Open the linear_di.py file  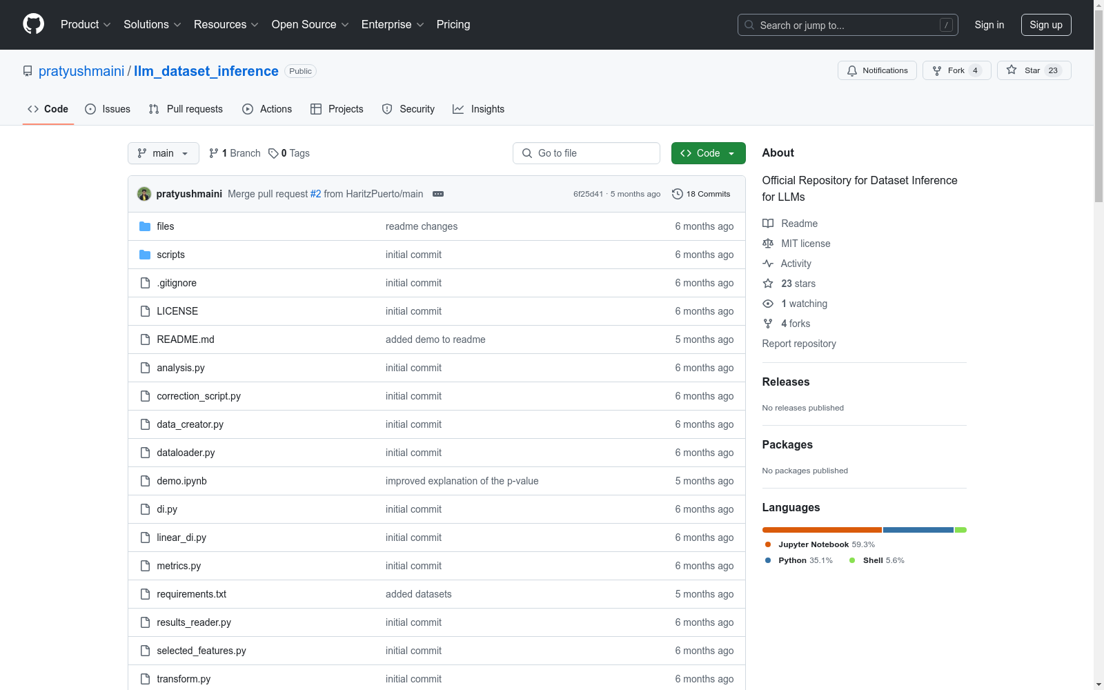(x=181, y=538)
